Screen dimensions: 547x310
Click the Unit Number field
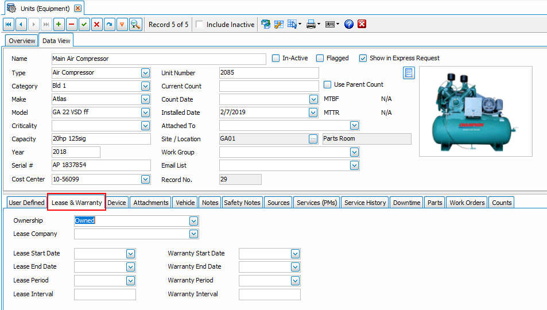269,72
